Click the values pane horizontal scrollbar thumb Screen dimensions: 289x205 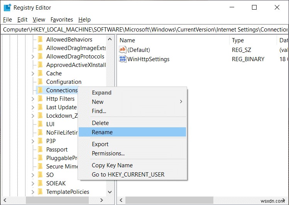(x=169, y=200)
